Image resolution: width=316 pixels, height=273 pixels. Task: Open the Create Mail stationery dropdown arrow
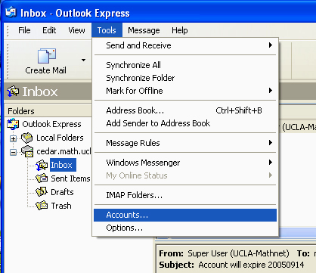pos(83,60)
